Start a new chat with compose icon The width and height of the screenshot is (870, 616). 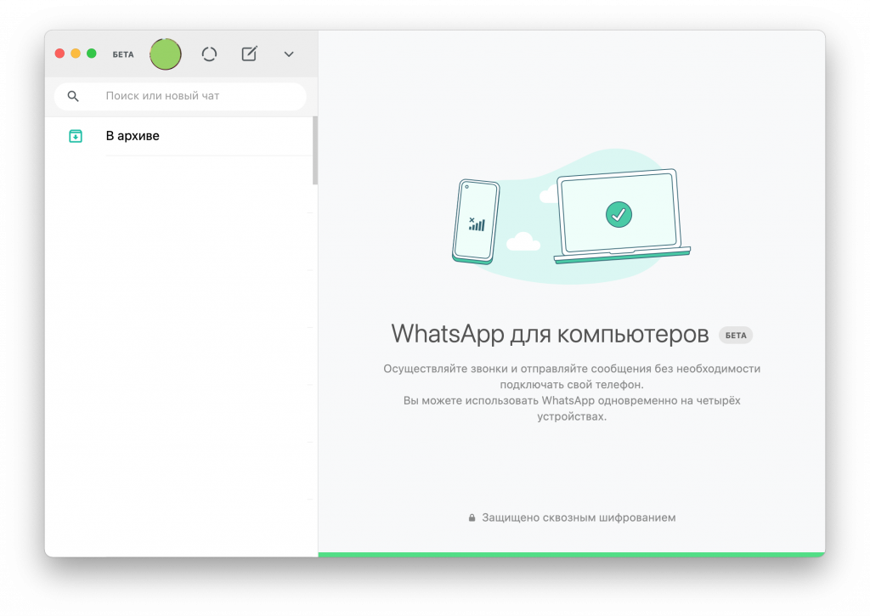point(249,54)
